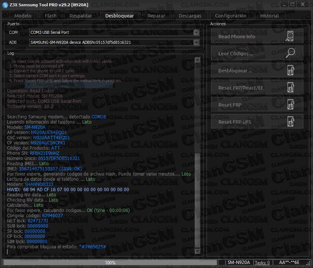Select the COM3 USB Serial Port combo box
The height and width of the screenshot is (268, 313).
click(x=114, y=32)
